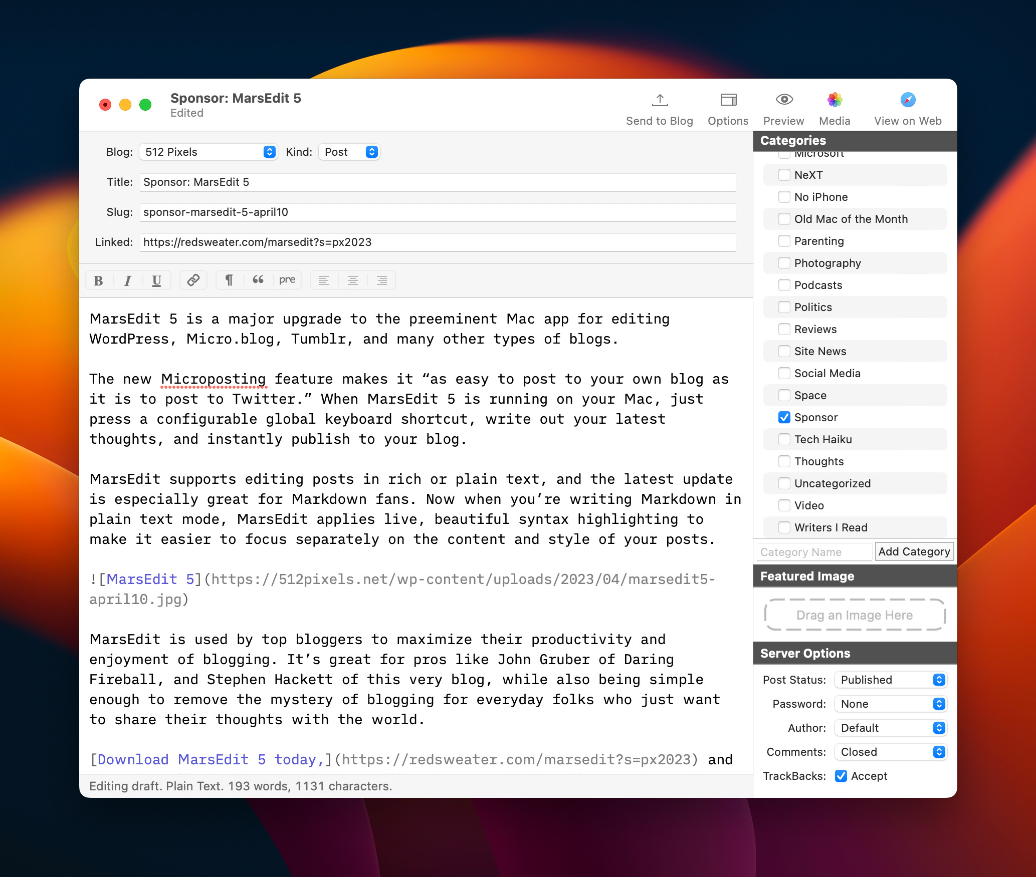Open the Password dropdown set to None
Viewport: 1036px width, 877px height.
[x=891, y=704]
